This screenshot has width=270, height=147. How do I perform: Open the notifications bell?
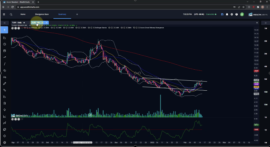click(x=227, y=14)
